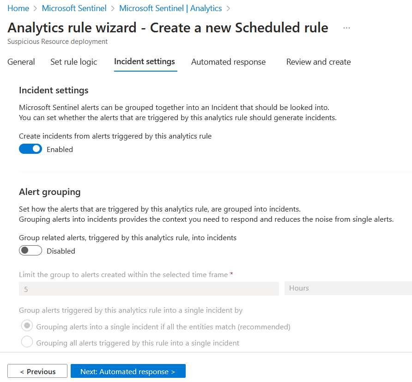Open the Set rule logic tab

pos(73,61)
